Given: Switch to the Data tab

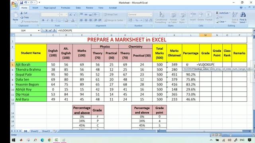Looking at the screenshot, I should [x=78, y=8].
